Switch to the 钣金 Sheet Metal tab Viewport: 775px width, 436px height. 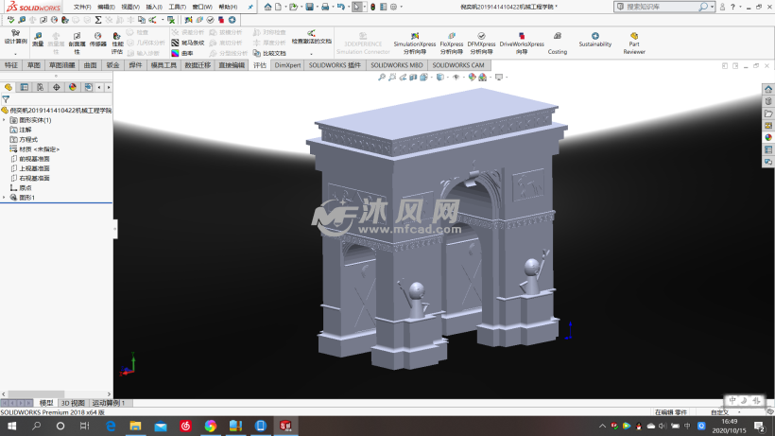click(x=112, y=65)
